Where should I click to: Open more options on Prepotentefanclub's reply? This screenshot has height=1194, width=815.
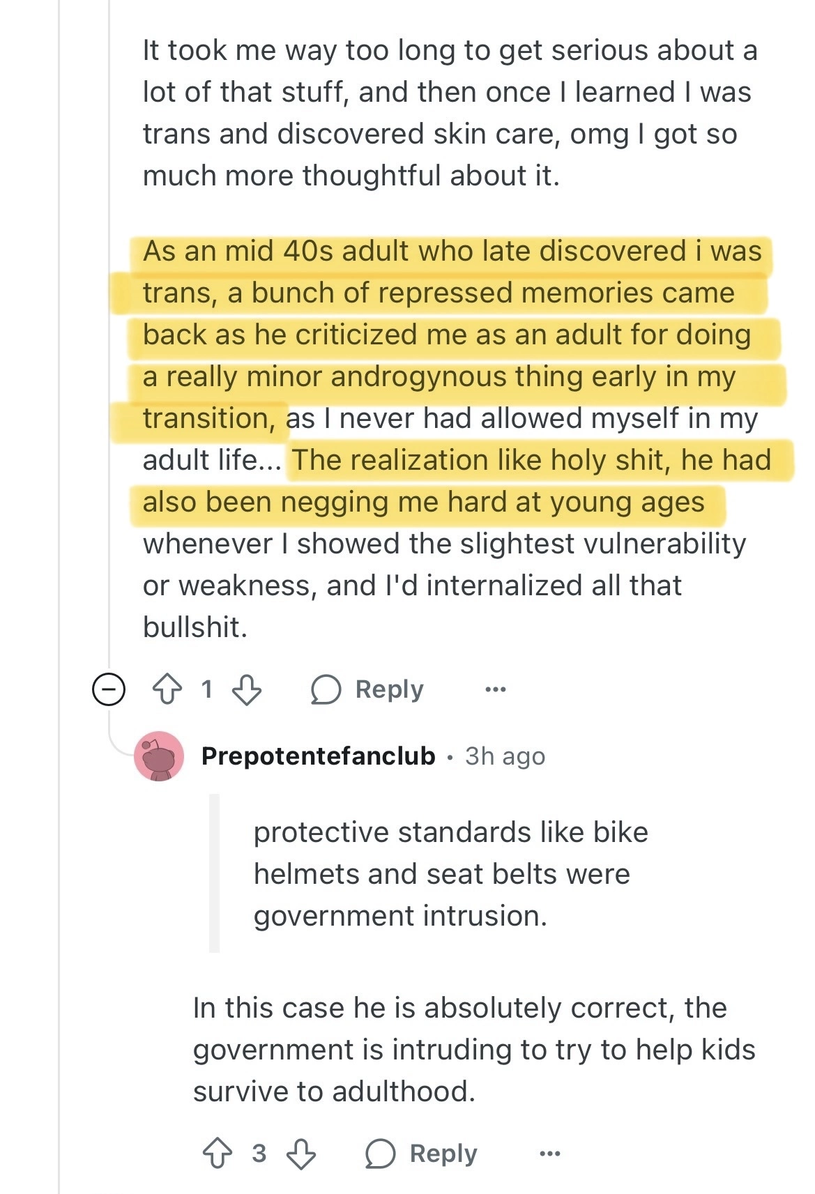550,1154
